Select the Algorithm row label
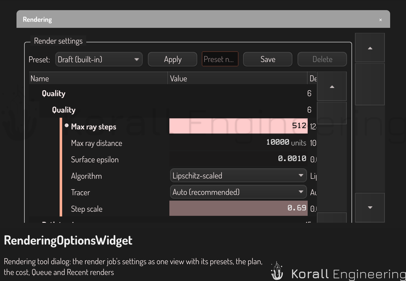 pyautogui.click(x=86, y=176)
